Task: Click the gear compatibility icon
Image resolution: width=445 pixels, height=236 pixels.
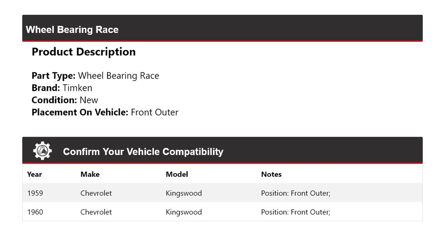Action: (42, 151)
